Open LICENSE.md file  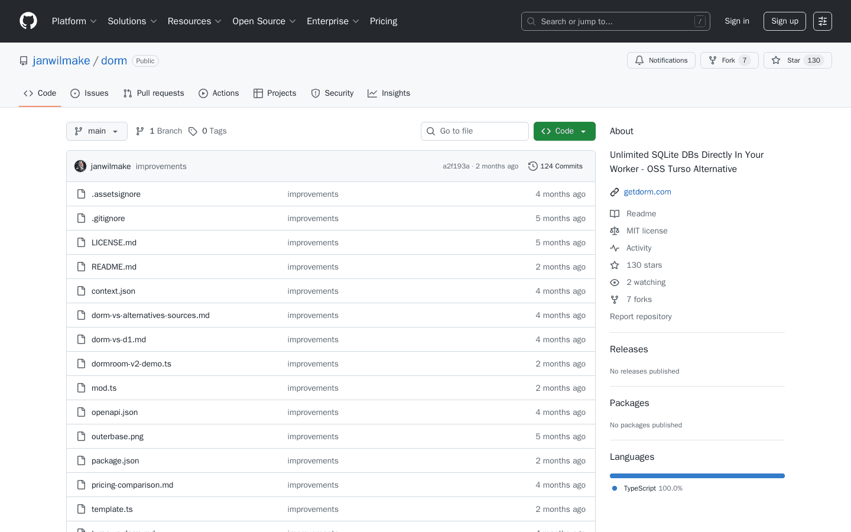click(114, 242)
